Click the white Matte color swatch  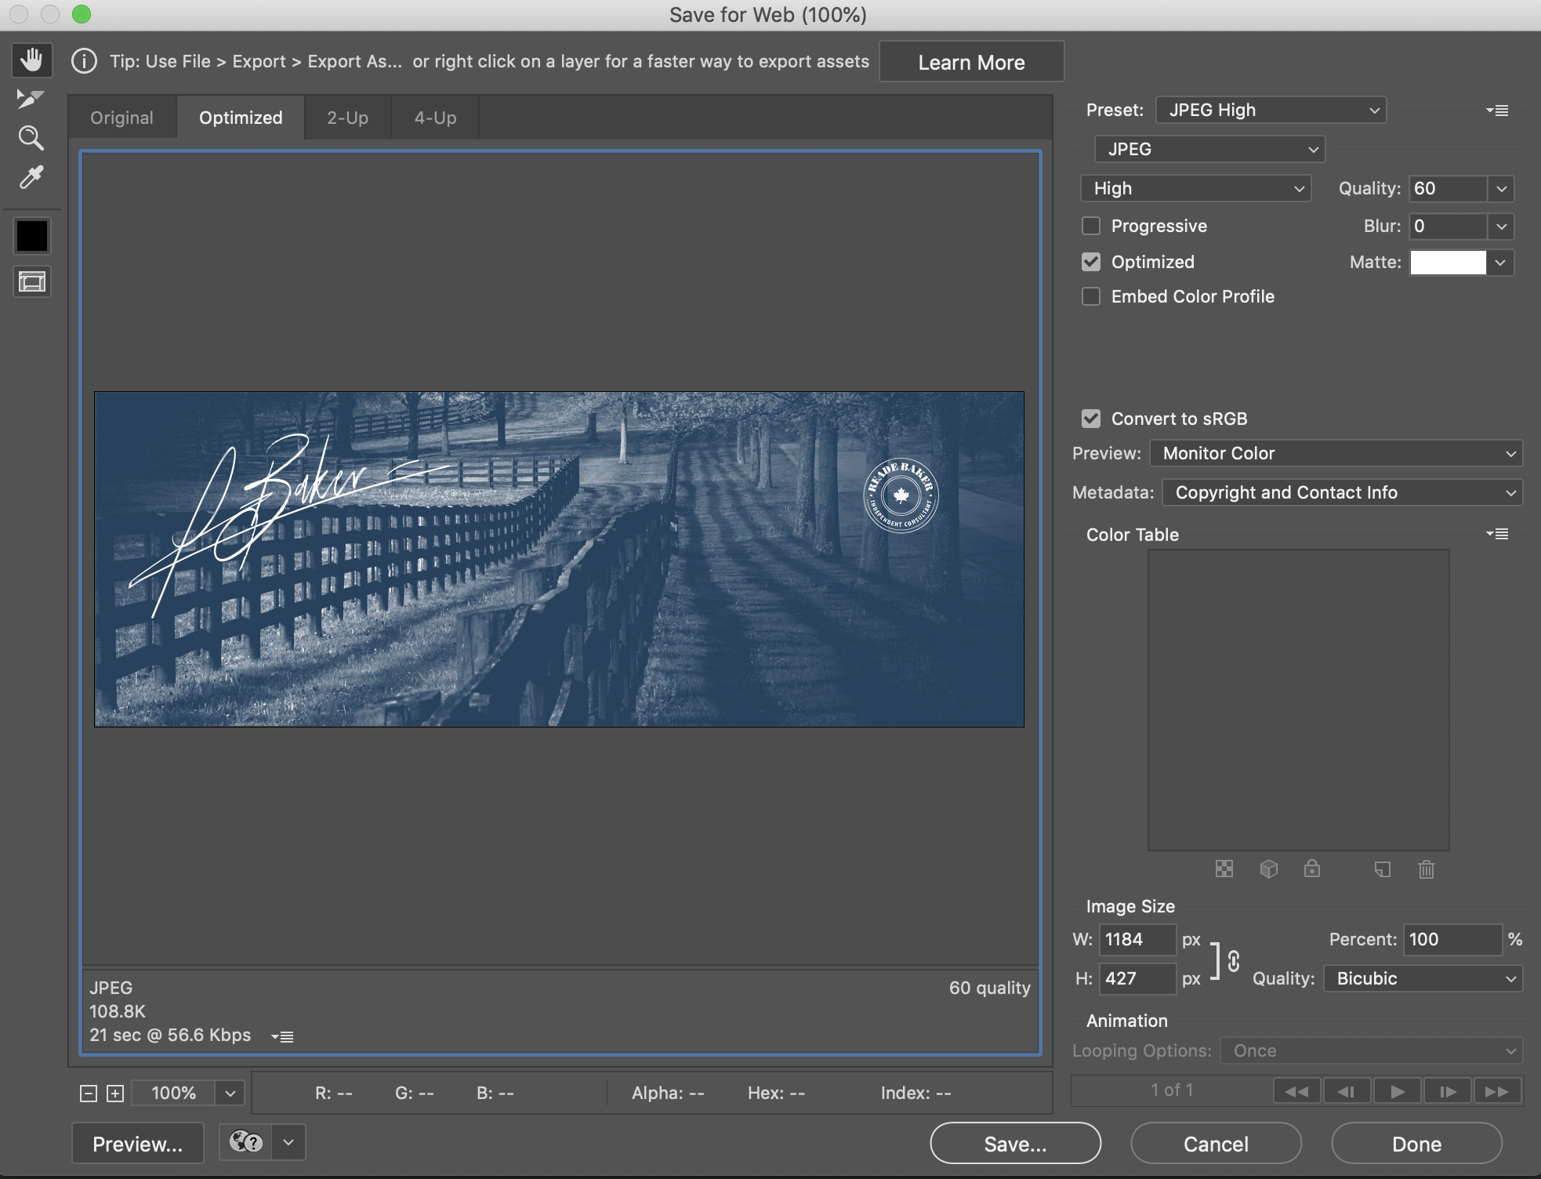tap(1448, 263)
